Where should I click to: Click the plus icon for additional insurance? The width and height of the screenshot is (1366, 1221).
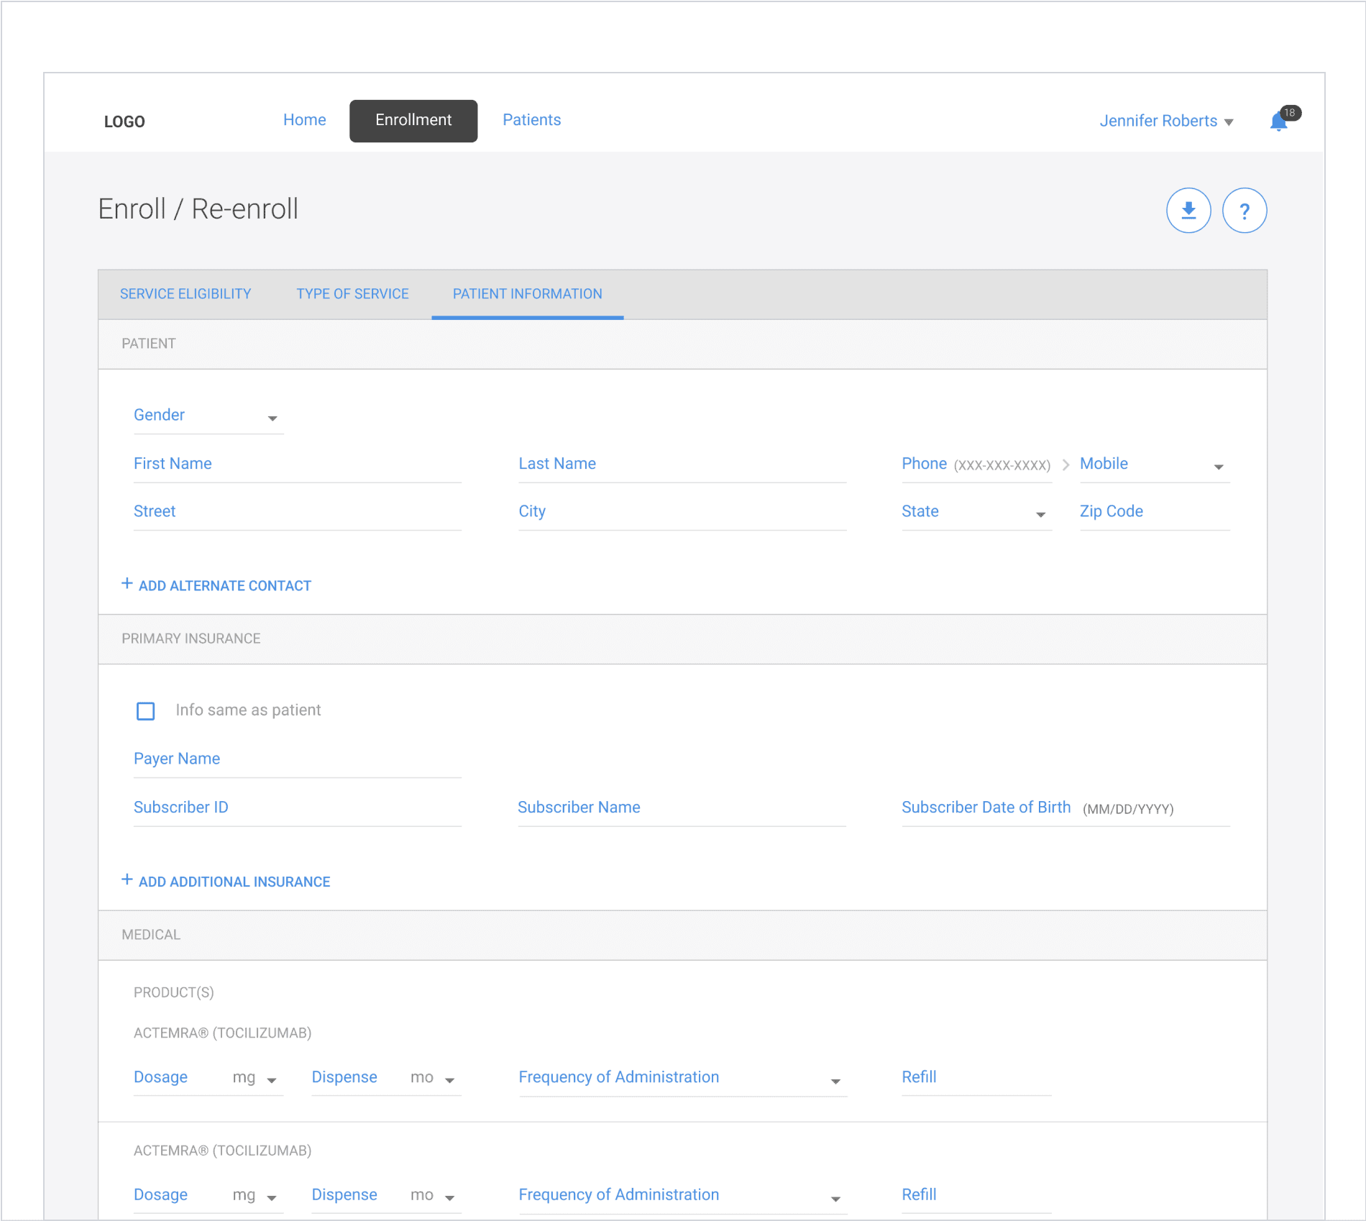pos(127,880)
